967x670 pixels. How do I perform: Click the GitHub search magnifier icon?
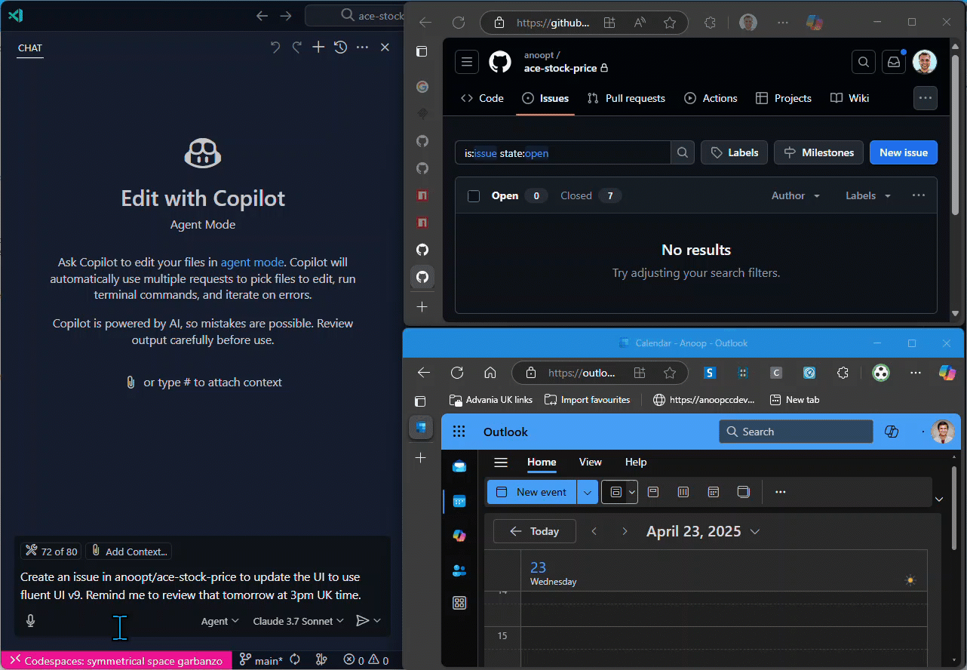864,62
